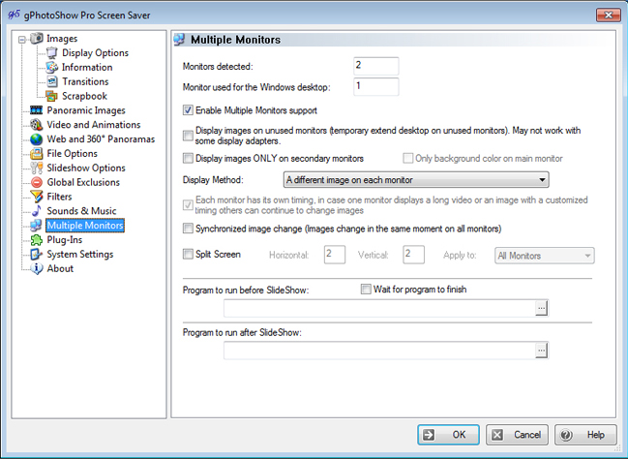Click the Program to run after SlideShow field
The height and width of the screenshot is (459, 628).
click(378, 350)
